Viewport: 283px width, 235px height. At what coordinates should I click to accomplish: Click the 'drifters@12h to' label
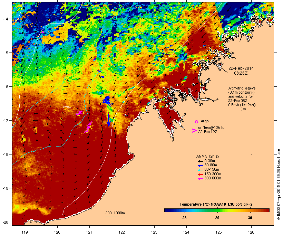211,128
